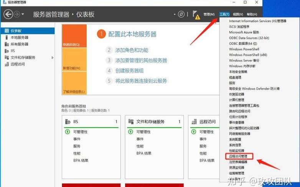Image resolution: width=300 pixels, height=187 pixels.
Task: Choose 组策略管理 from the menu
Action: [x=236, y=173]
